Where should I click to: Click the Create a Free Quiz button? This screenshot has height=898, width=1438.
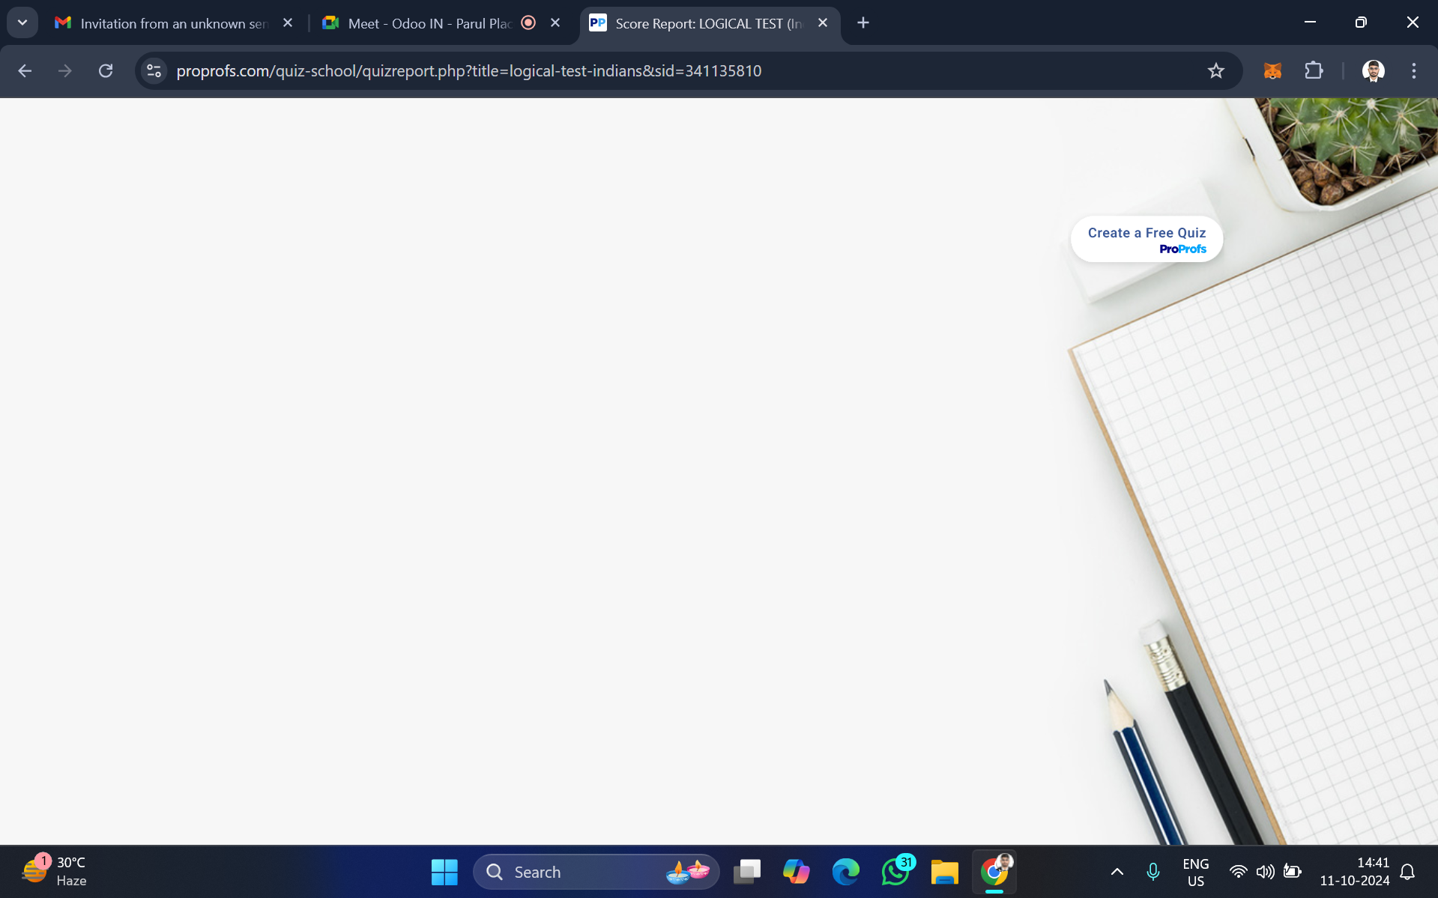pos(1147,240)
